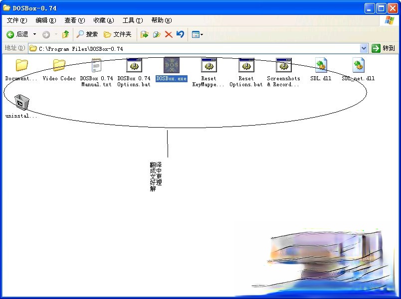Open the Search (搜索) toolbar button
This screenshot has height=299, width=401.
(87, 34)
